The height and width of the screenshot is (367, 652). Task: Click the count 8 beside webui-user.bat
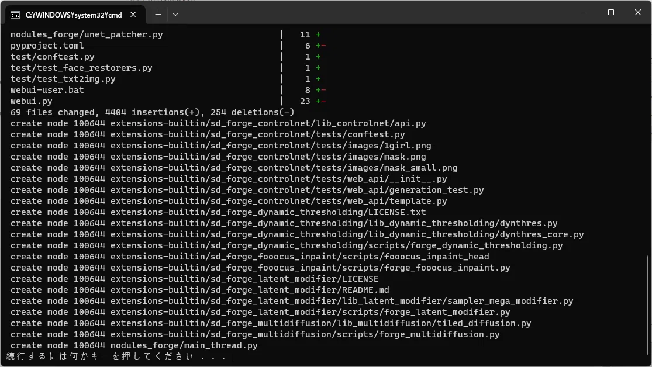[x=308, y=90]
